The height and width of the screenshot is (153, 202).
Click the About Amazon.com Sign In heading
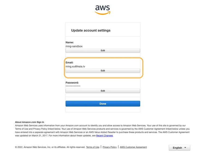click(x=29, y=122)
